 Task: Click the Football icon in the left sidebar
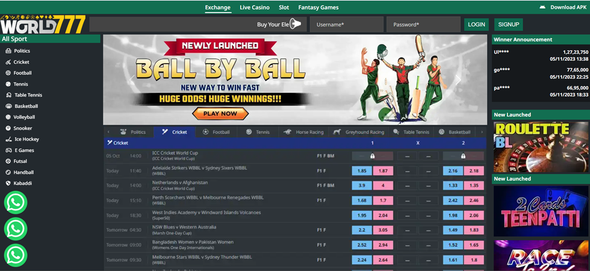coord(8,73)
